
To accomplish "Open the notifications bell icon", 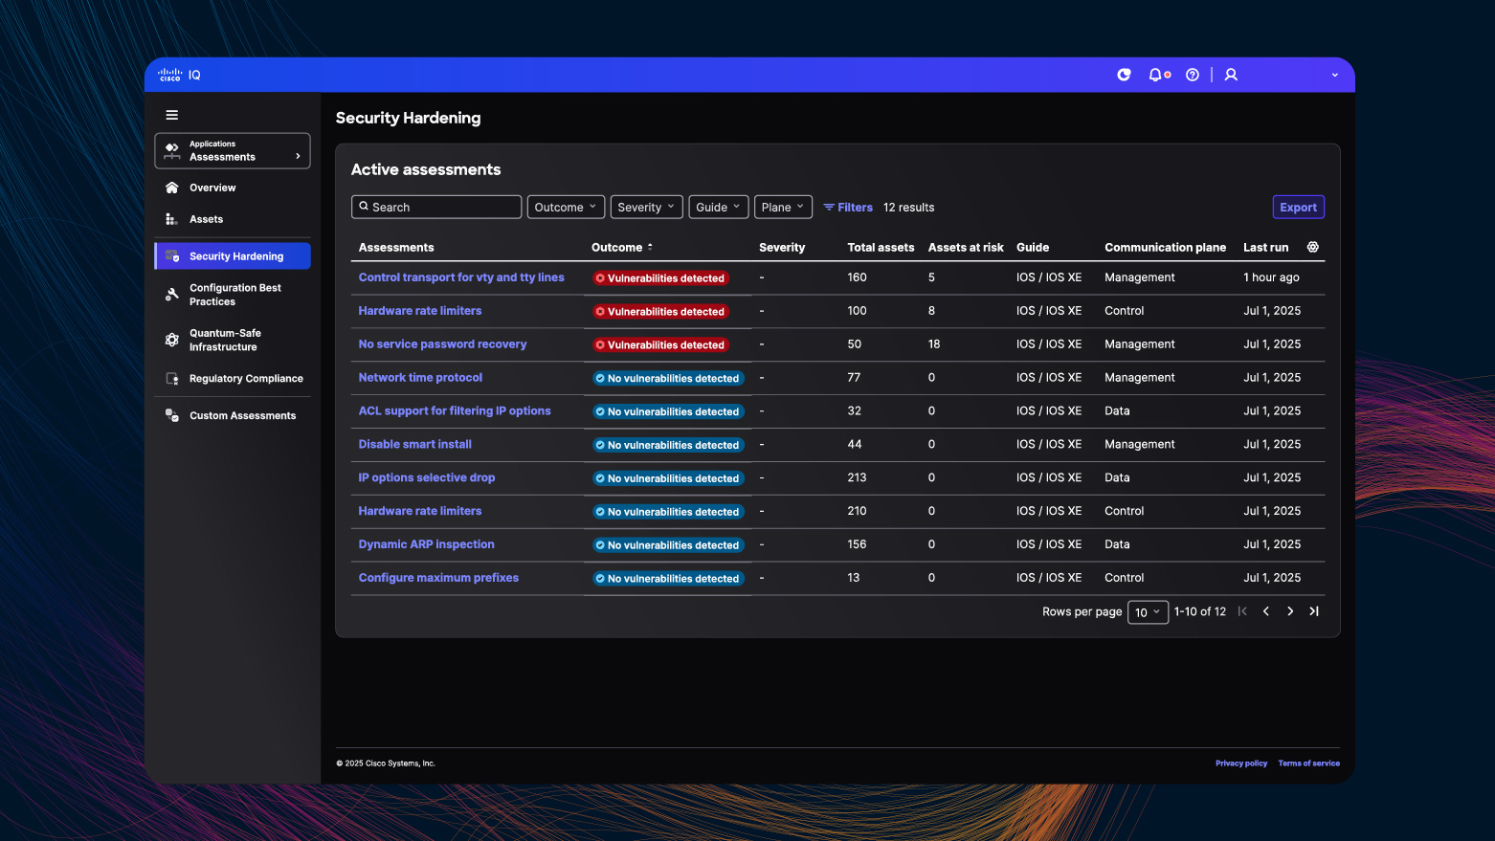I will tap(1156, 75).
